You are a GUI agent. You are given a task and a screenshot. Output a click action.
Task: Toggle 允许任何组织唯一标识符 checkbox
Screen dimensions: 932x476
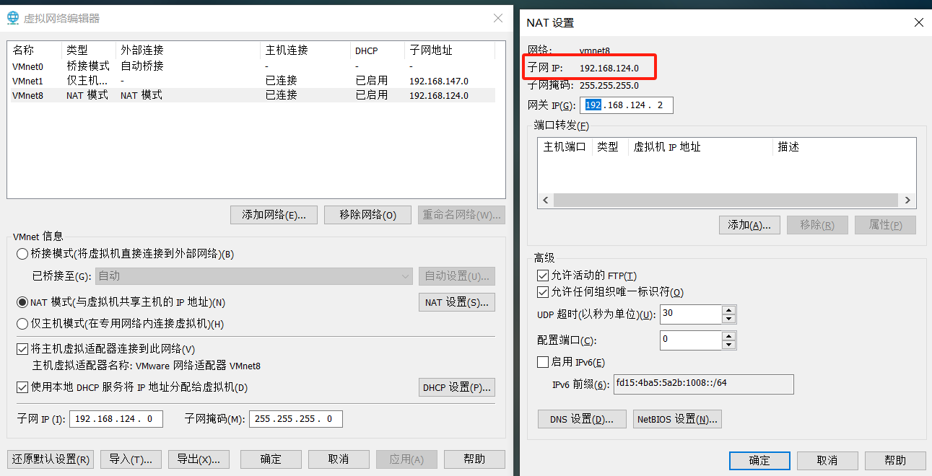(543, 292)
